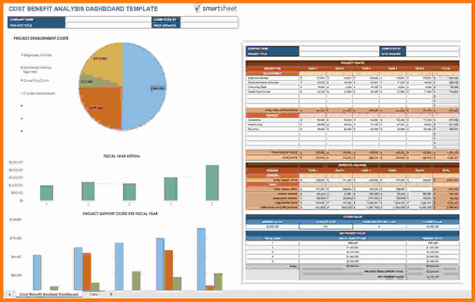Screen dimensions: 475x302
Task: Click the add new sheet plus icon
Action: [x=111, y=294]
